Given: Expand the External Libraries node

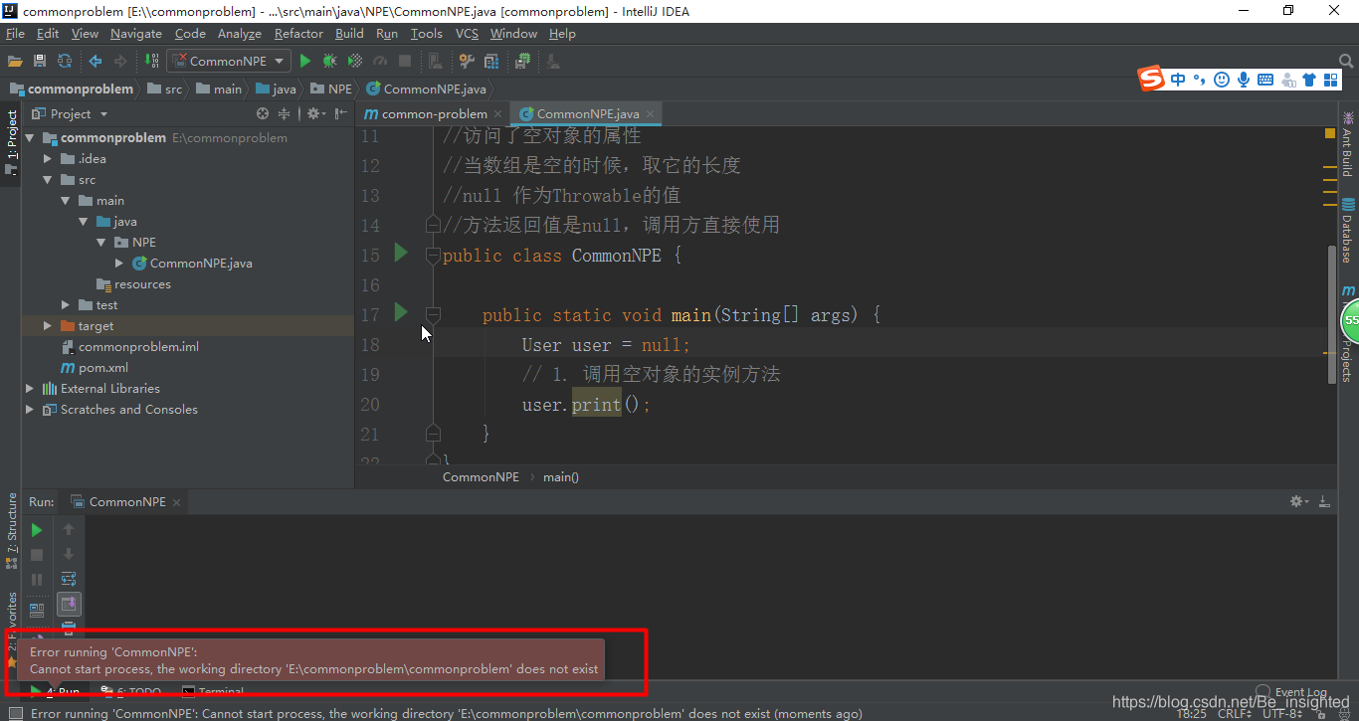Looking at the screenshot, I should pos(29,388).
